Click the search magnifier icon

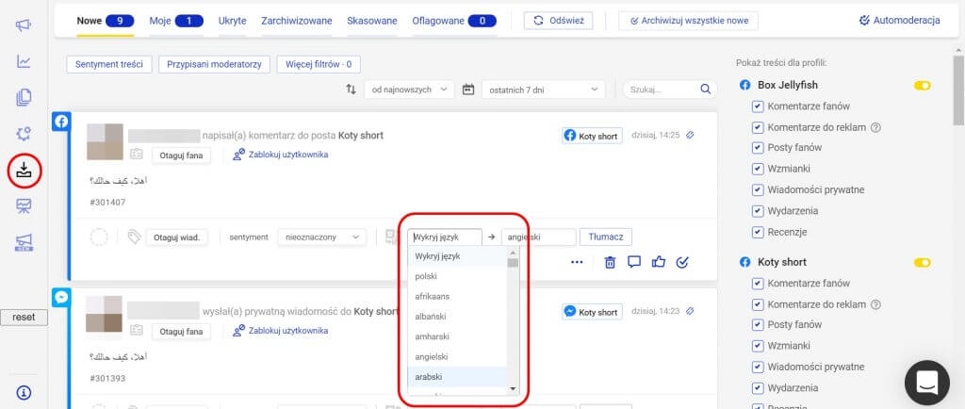[x=705, y=90]
